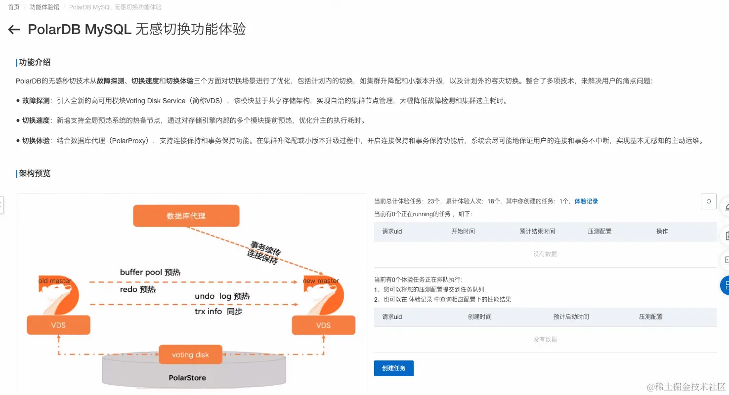
Task: Open the blue 体验记录 link after the task counts
Action: [x=586, y=201]
